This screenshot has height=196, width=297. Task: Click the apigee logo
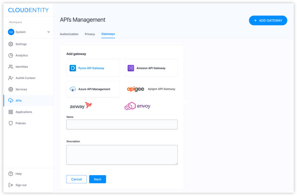(x=135, y=89)
